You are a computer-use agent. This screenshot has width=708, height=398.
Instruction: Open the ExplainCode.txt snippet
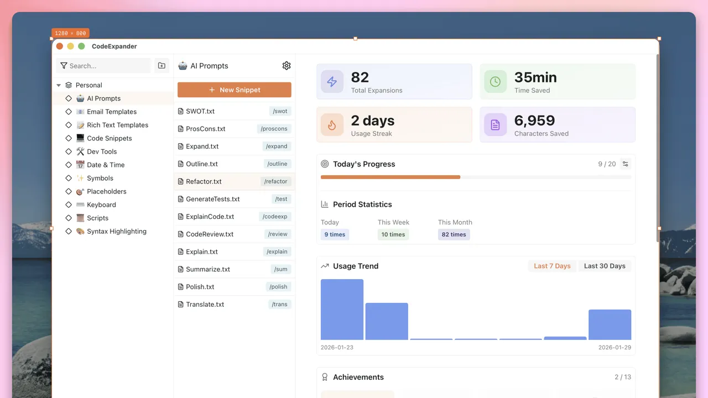235,217
